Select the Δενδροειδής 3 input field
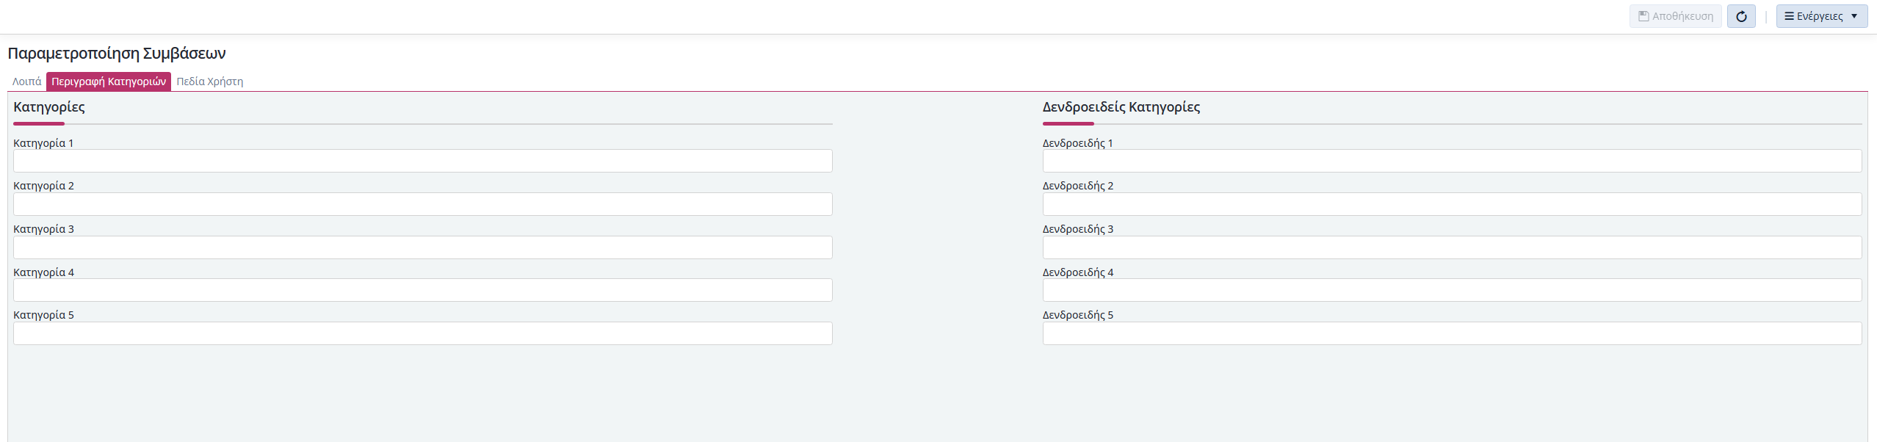1877x442 pixels. point(1452,247)
